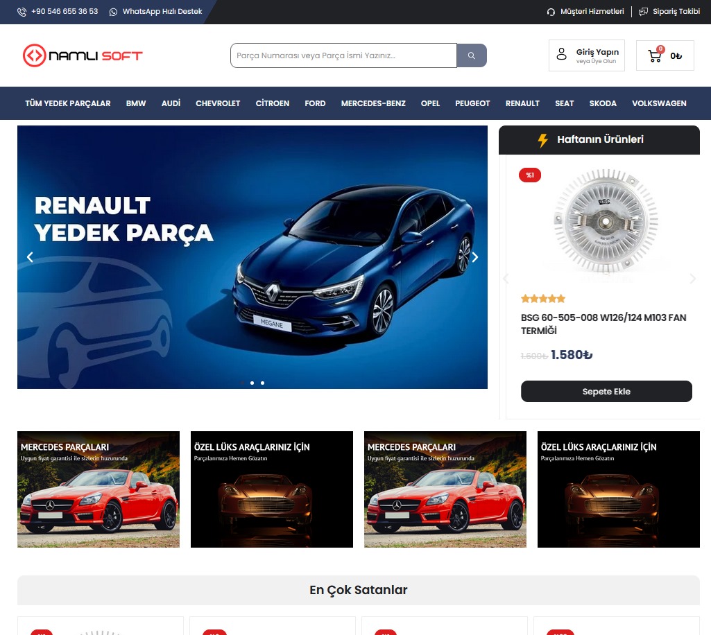Open VOLKSWAGEN category in navigation

coord(659,103)
